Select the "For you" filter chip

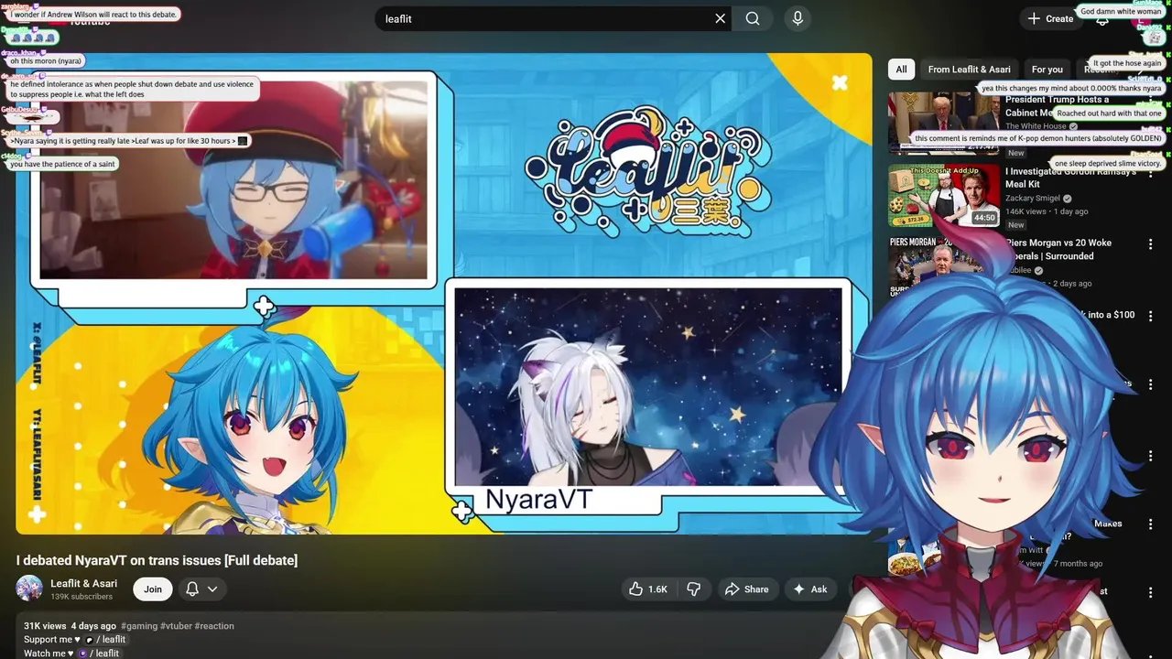(1047, 70)
